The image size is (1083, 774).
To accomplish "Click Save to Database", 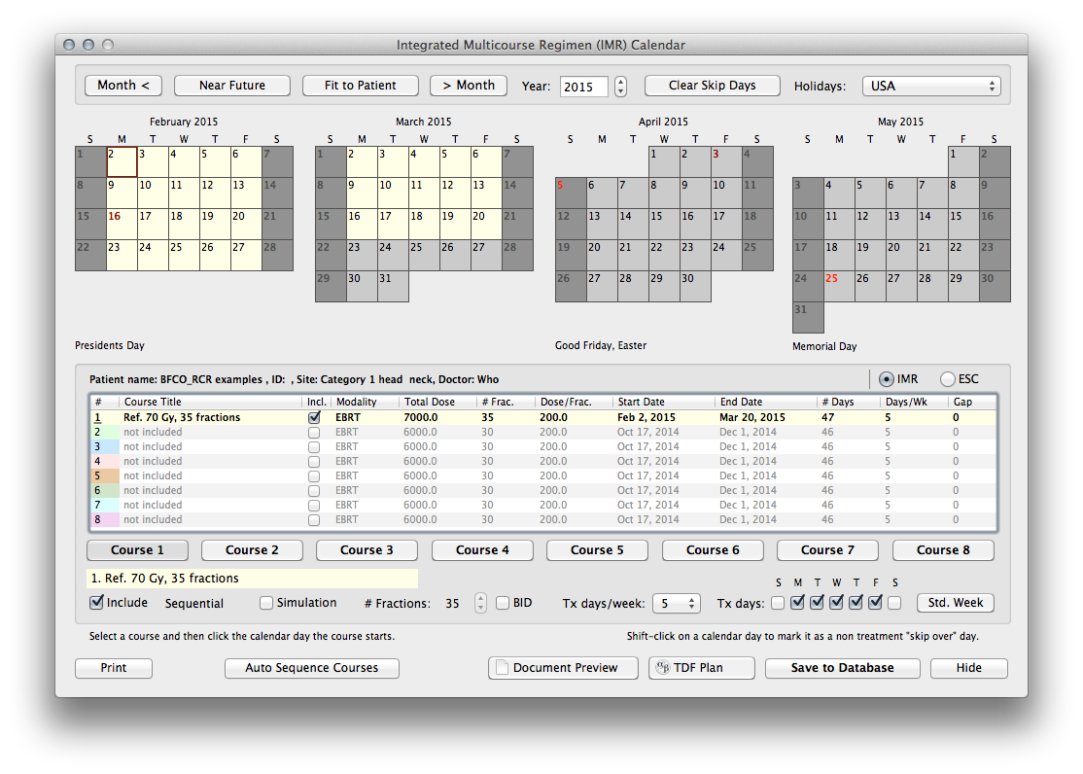I will click(x=842, y=668).
